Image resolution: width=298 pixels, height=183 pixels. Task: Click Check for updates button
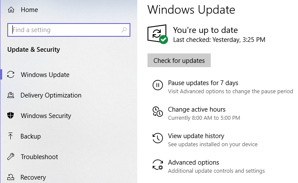[x=179, y=60]
